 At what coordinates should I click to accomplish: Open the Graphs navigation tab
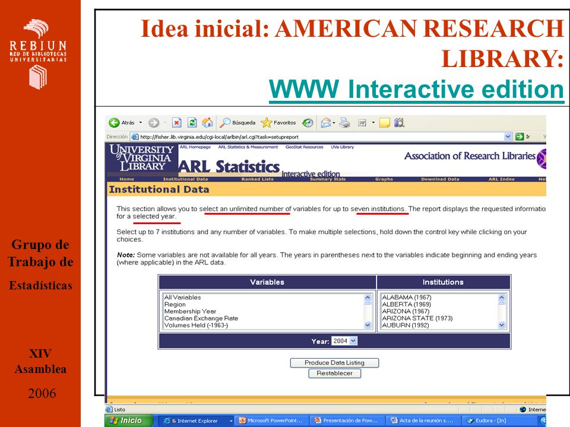click(384, 179)
